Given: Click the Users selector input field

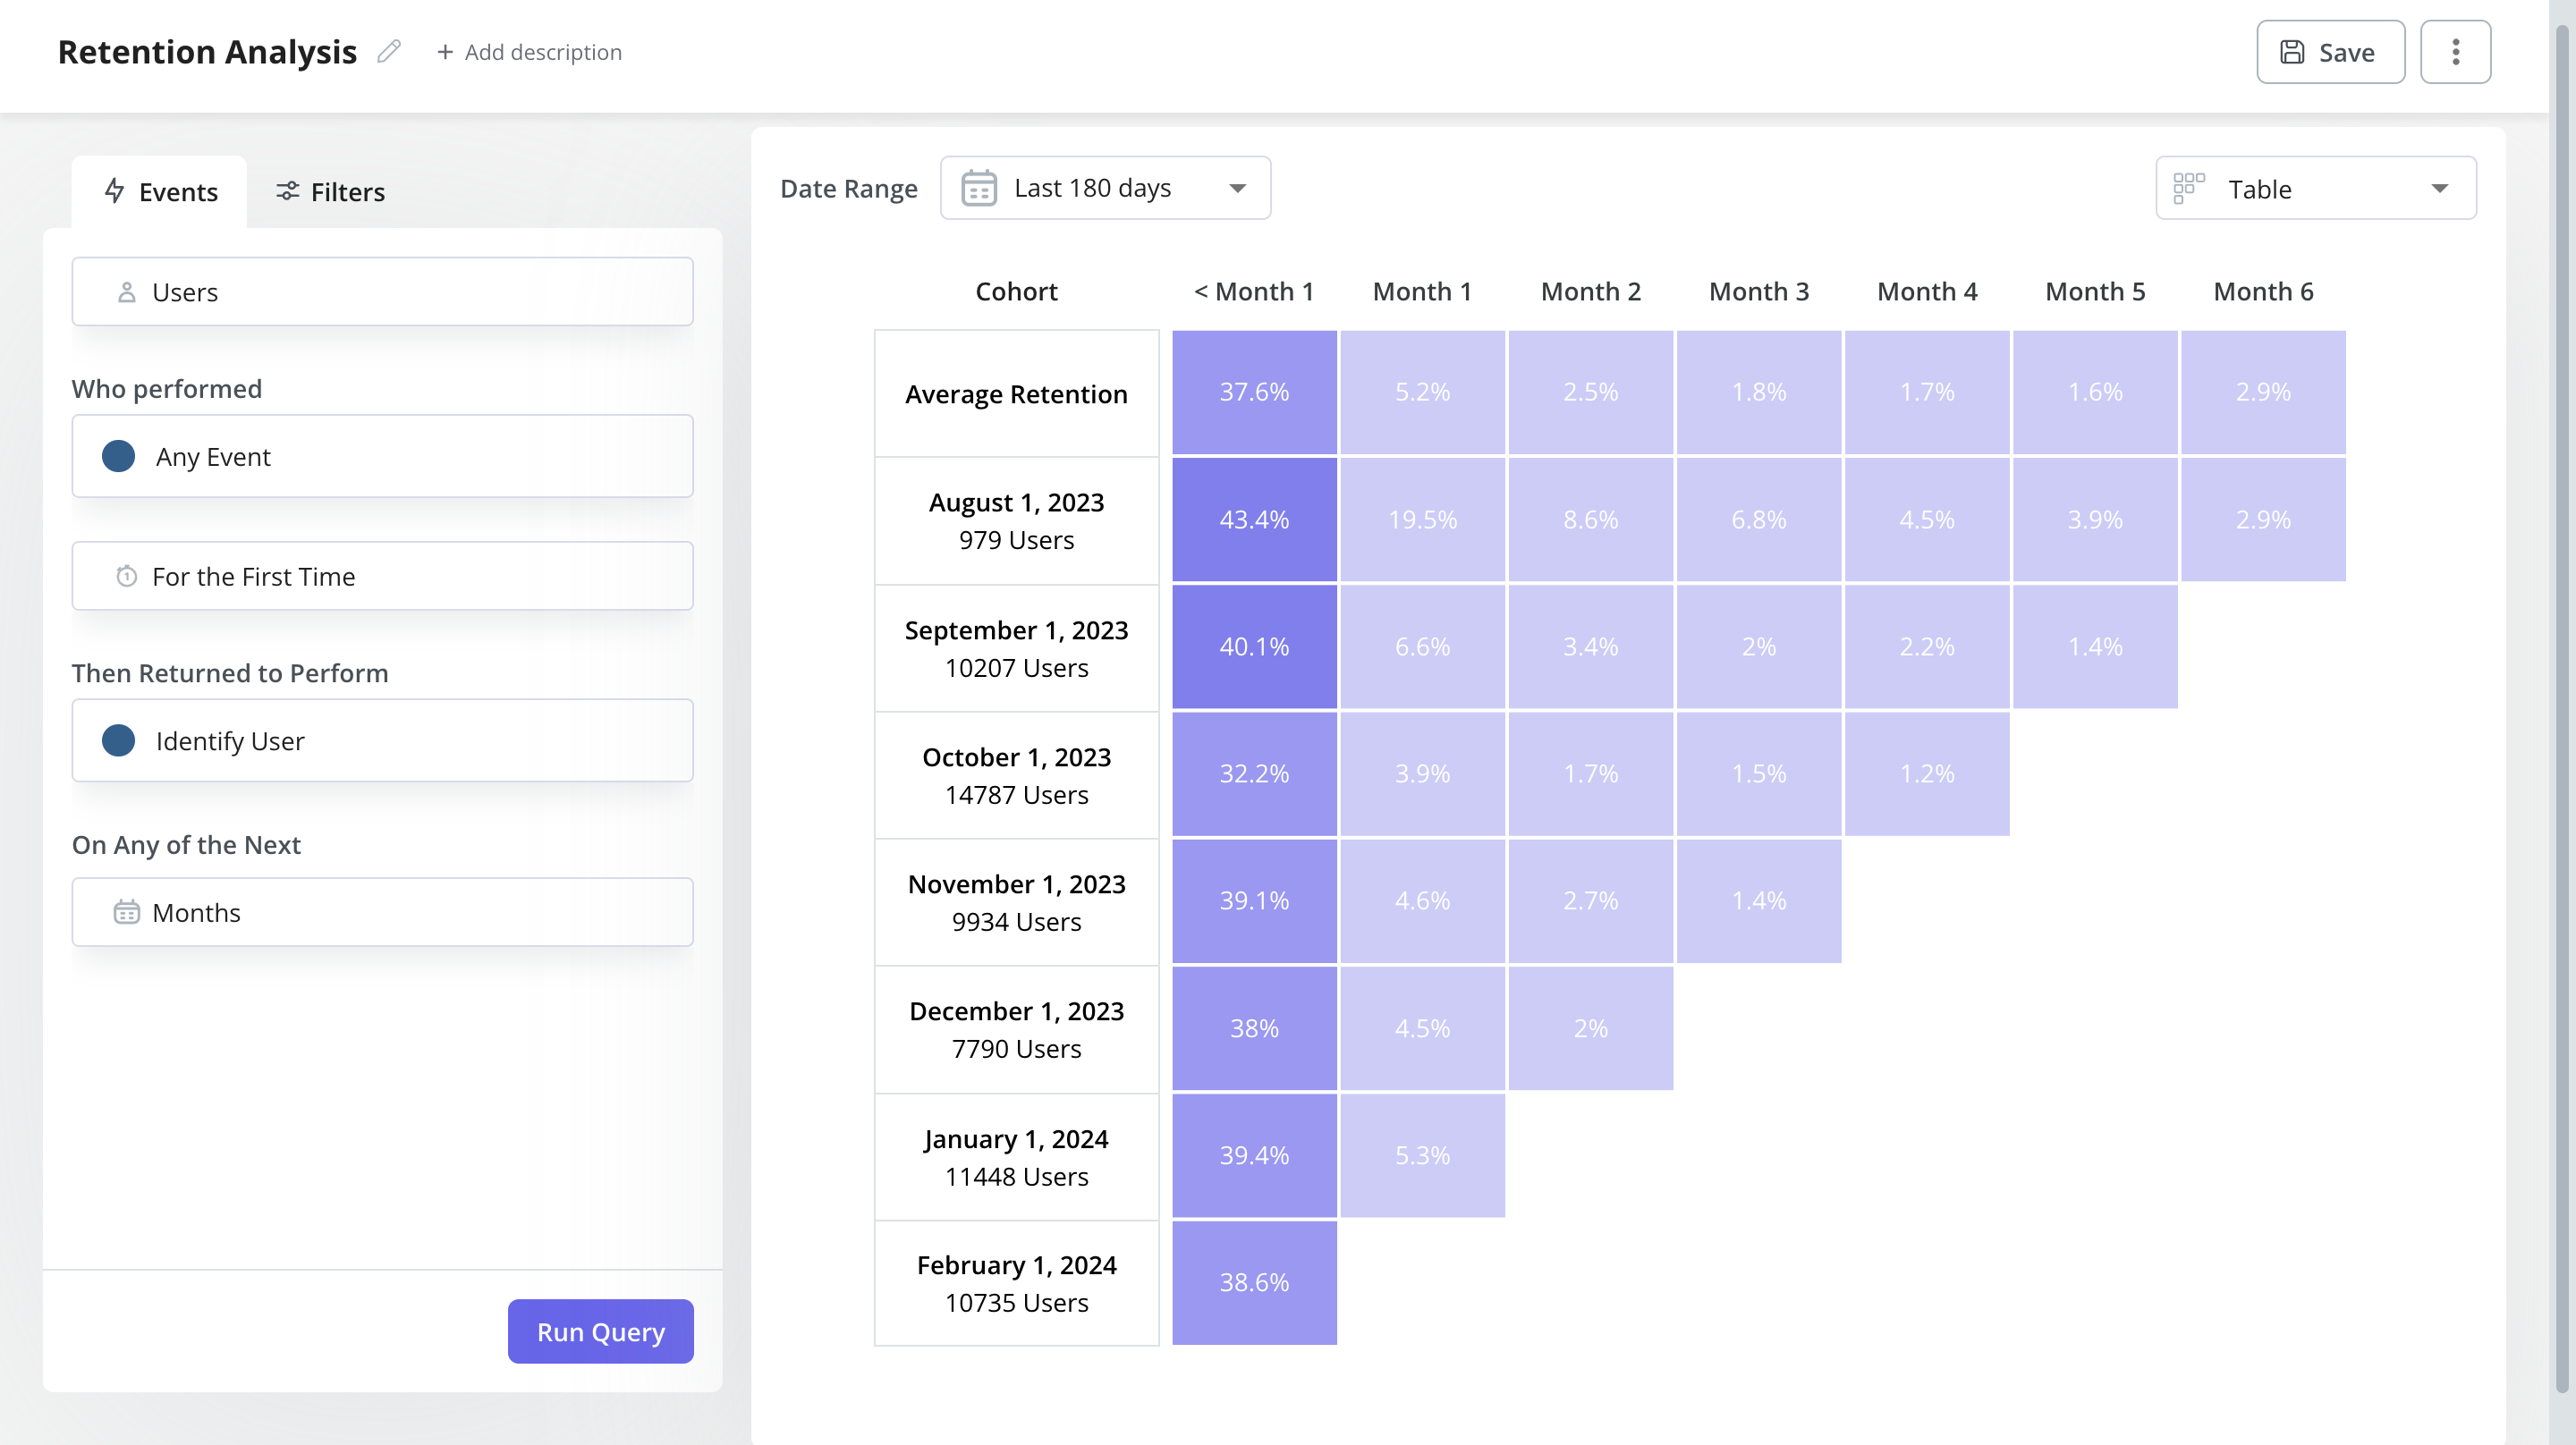Looking at the screenshot, I should 382,291.
